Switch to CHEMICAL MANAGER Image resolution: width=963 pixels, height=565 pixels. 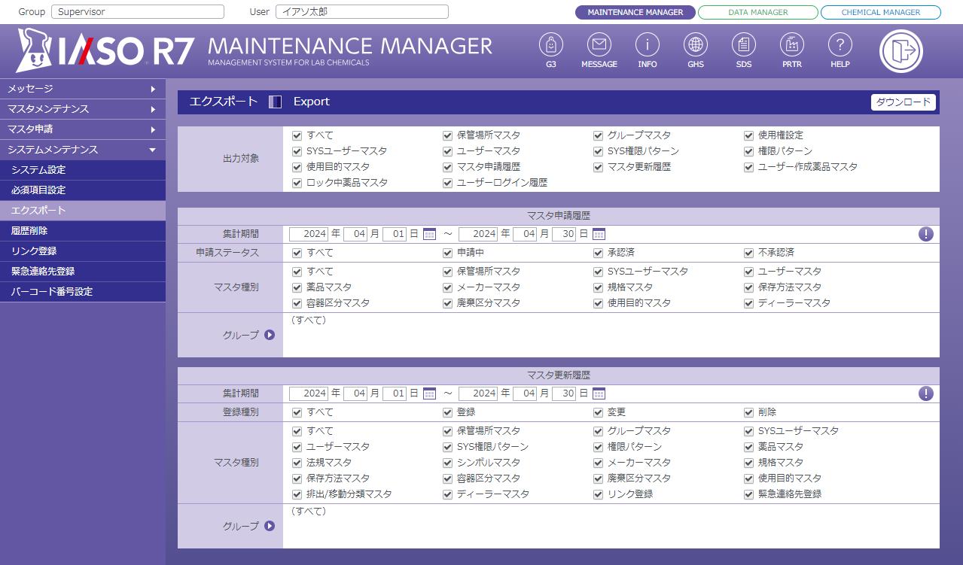(x=881, y=12)
